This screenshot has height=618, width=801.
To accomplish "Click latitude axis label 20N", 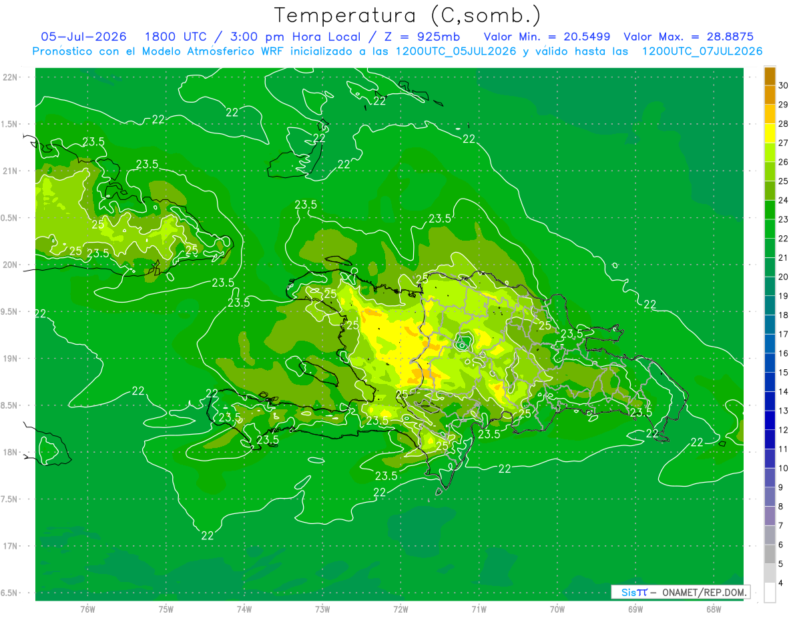I will 11,265.
